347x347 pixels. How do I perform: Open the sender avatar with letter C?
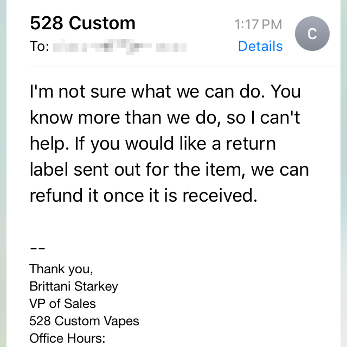[312, 34]
